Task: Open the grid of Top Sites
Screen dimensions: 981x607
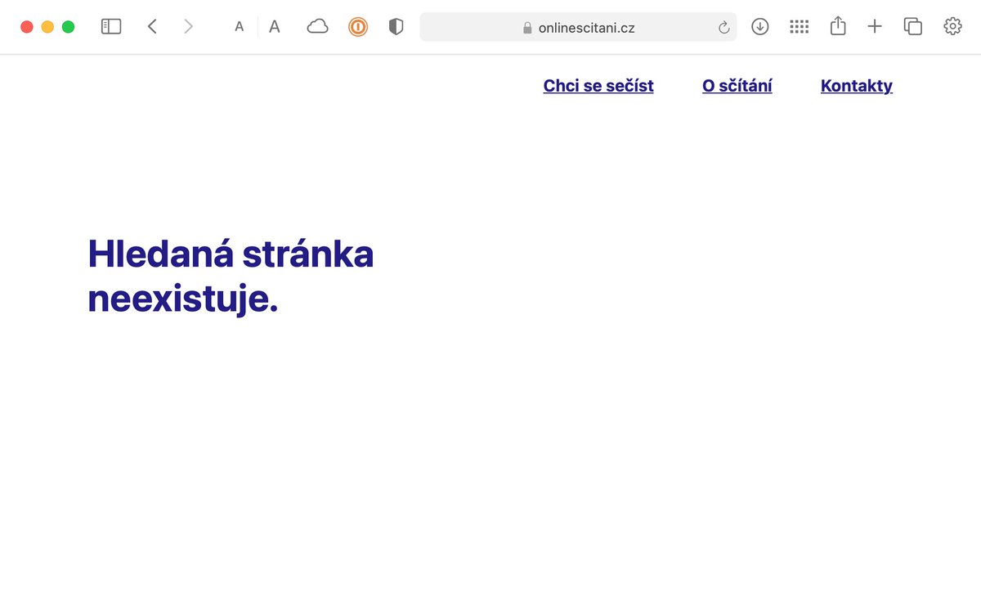Action: tap(800, 27)
